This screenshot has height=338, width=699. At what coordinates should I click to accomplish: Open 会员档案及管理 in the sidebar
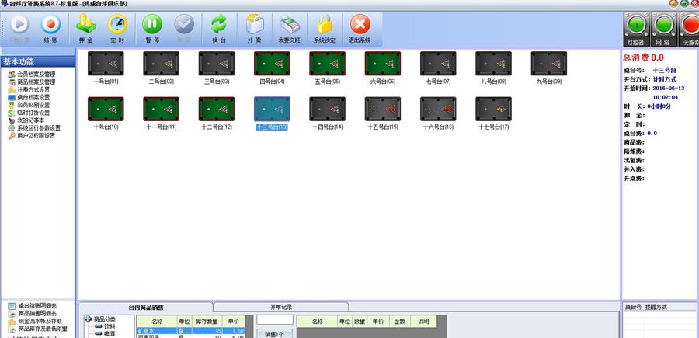click(37, 75)
